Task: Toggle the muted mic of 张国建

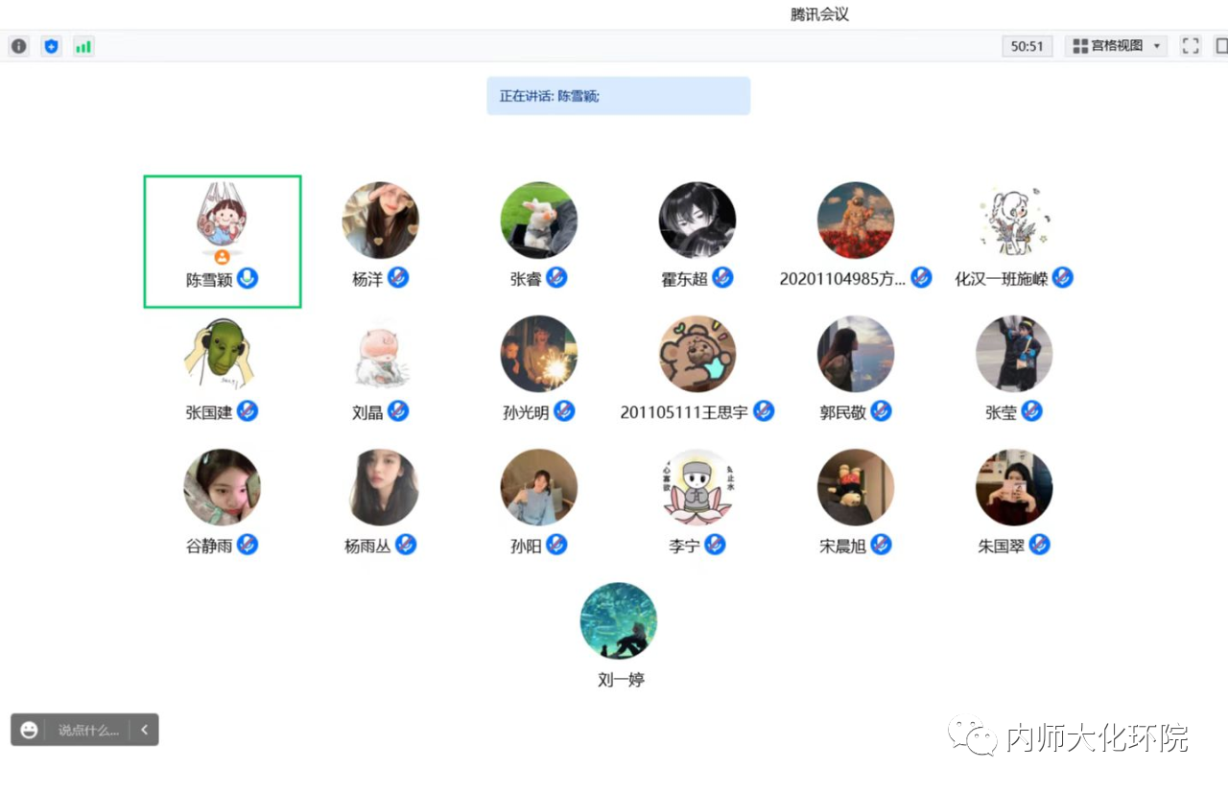Action: (x=248, y=411)
